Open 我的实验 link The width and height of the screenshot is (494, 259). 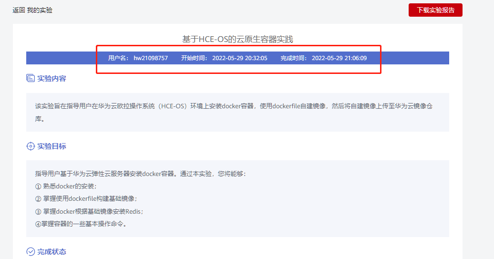pos(40,10)
